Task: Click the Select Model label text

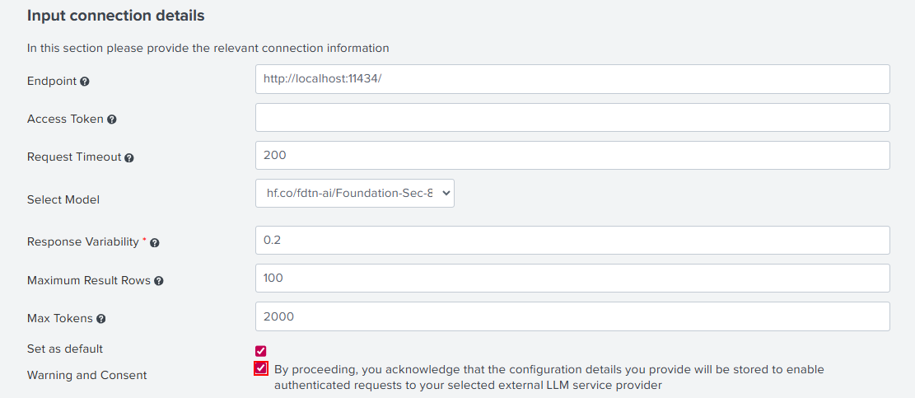Action: click(63, 199)
